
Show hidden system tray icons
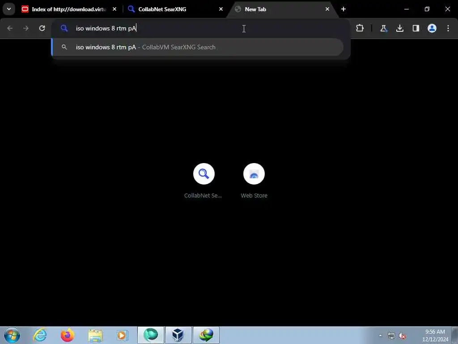[x=380, y=336]
